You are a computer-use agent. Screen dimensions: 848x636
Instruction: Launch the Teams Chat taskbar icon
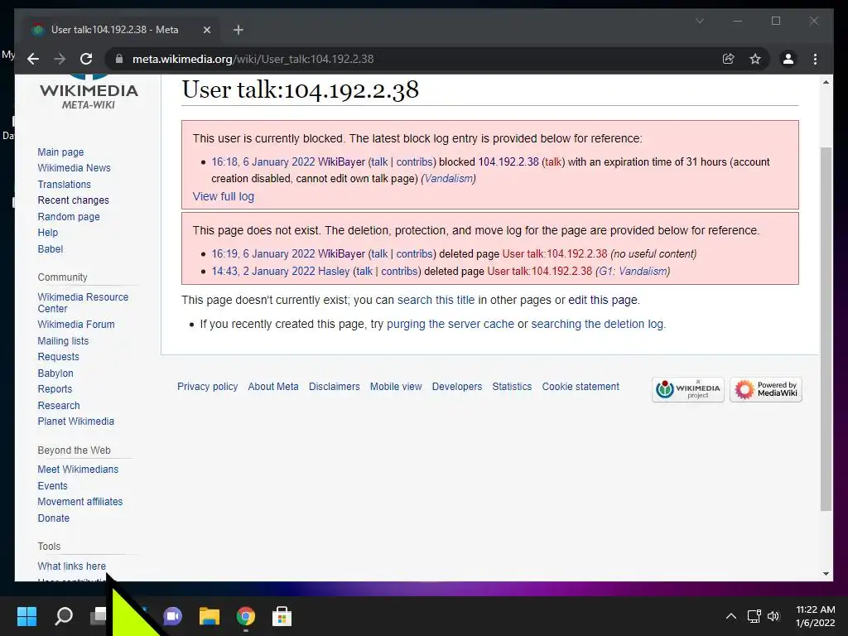click(172, 616)
